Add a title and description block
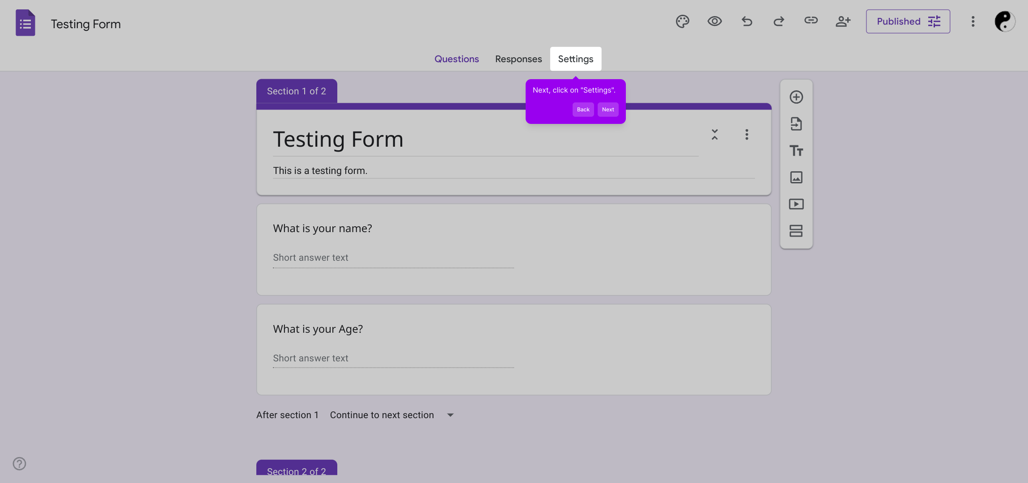1028x483 pixels. point(796,151)
